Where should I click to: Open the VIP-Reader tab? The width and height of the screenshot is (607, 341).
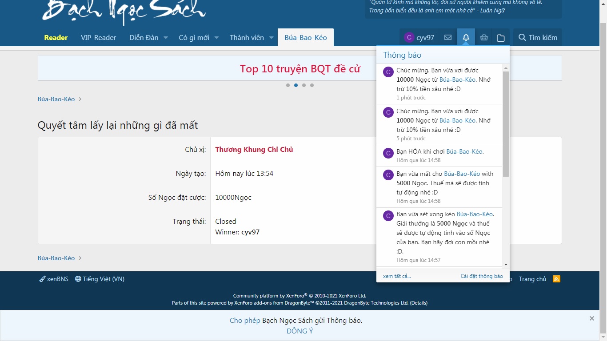click(x=98, y=38)
